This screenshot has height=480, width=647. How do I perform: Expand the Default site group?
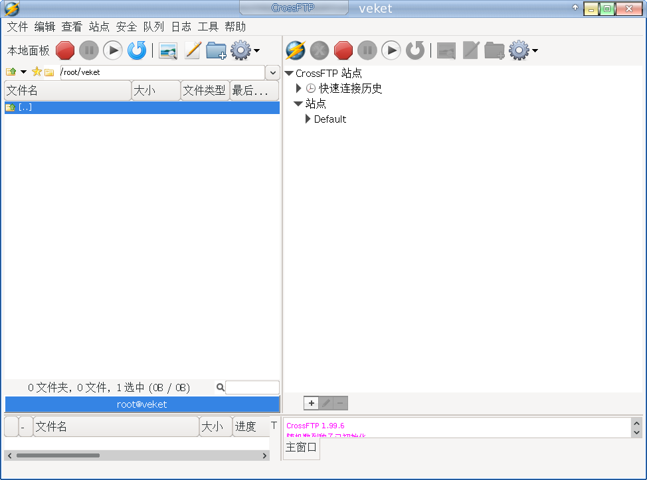pyautogui.click(x=308, y=119)
